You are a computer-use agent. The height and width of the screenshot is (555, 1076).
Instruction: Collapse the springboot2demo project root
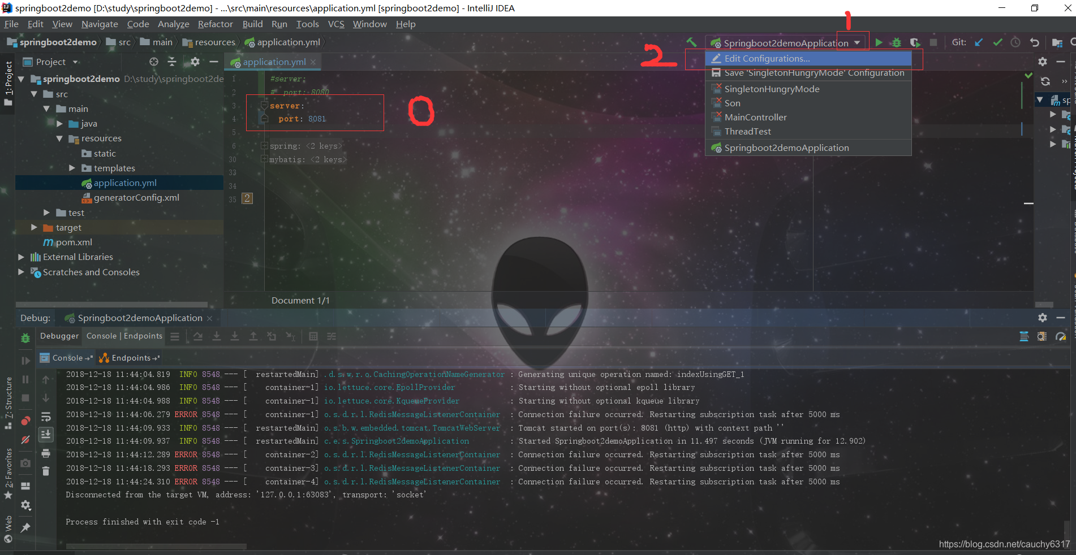coord(22,79)
